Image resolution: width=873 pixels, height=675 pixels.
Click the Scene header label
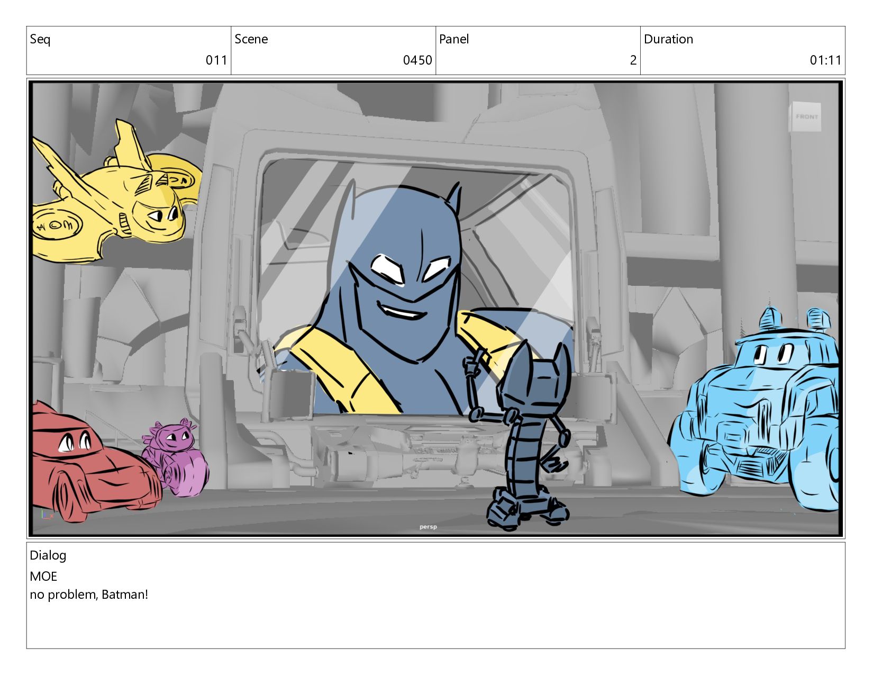tap(251, 39)
